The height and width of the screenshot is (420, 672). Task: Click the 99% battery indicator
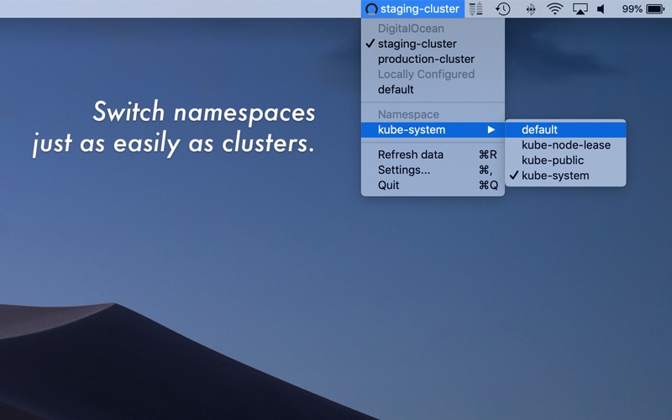click(x=643, y=8)
